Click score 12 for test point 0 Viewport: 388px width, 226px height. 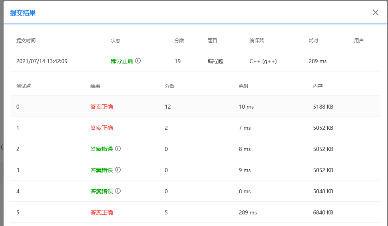pyautogui.click(x=167, y=107)
